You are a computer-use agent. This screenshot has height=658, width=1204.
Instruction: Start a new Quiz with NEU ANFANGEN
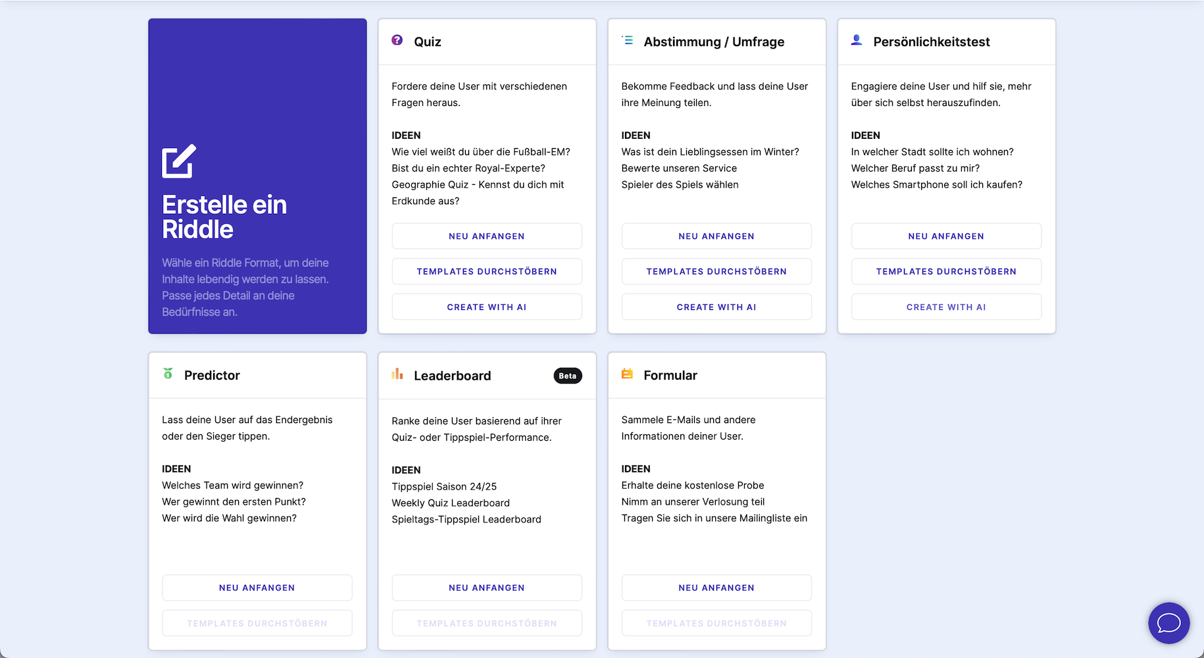pyautogui.click(x=486, y=236)
